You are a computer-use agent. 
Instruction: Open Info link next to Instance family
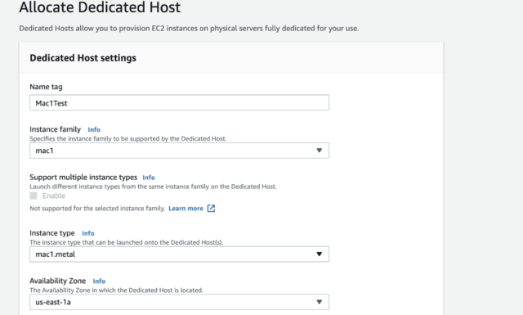pos(94,129)
